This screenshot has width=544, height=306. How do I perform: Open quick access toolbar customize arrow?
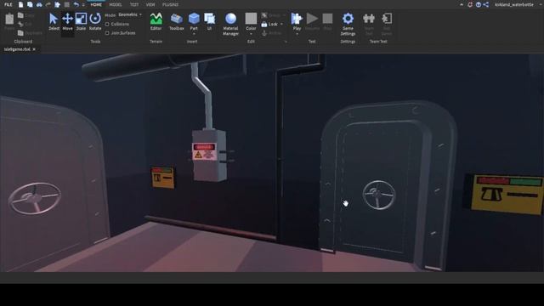[83, 4]
